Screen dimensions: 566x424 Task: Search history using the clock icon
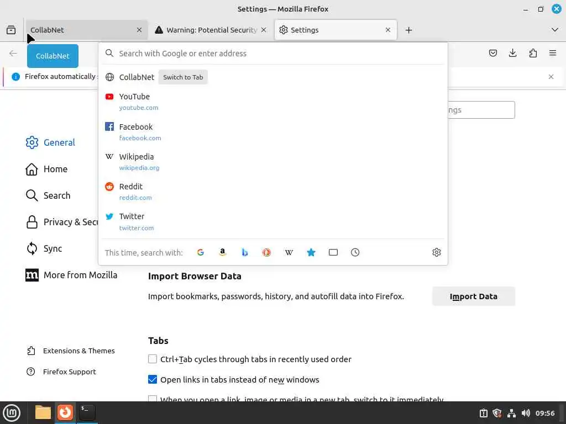click(355, 252)
